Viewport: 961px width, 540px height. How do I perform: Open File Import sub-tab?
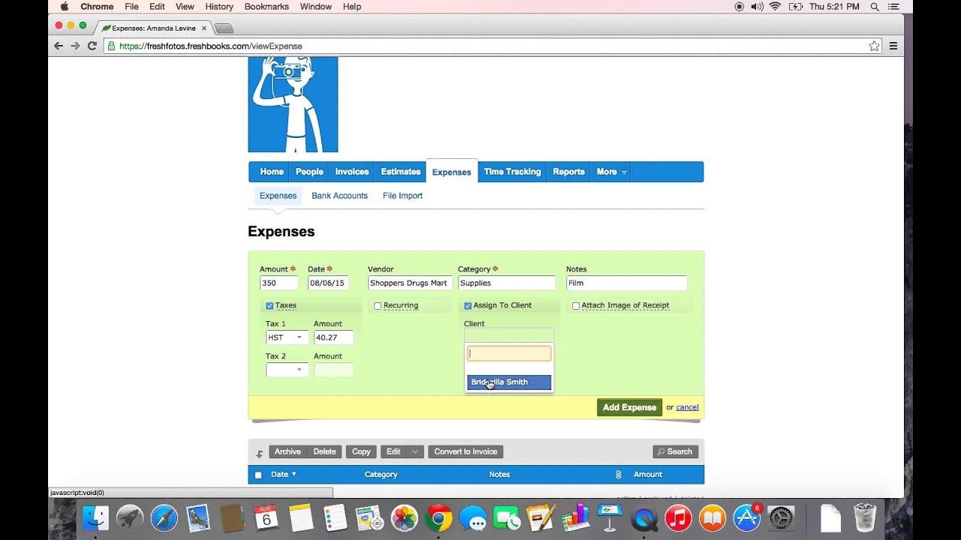(x=402, y=196)
